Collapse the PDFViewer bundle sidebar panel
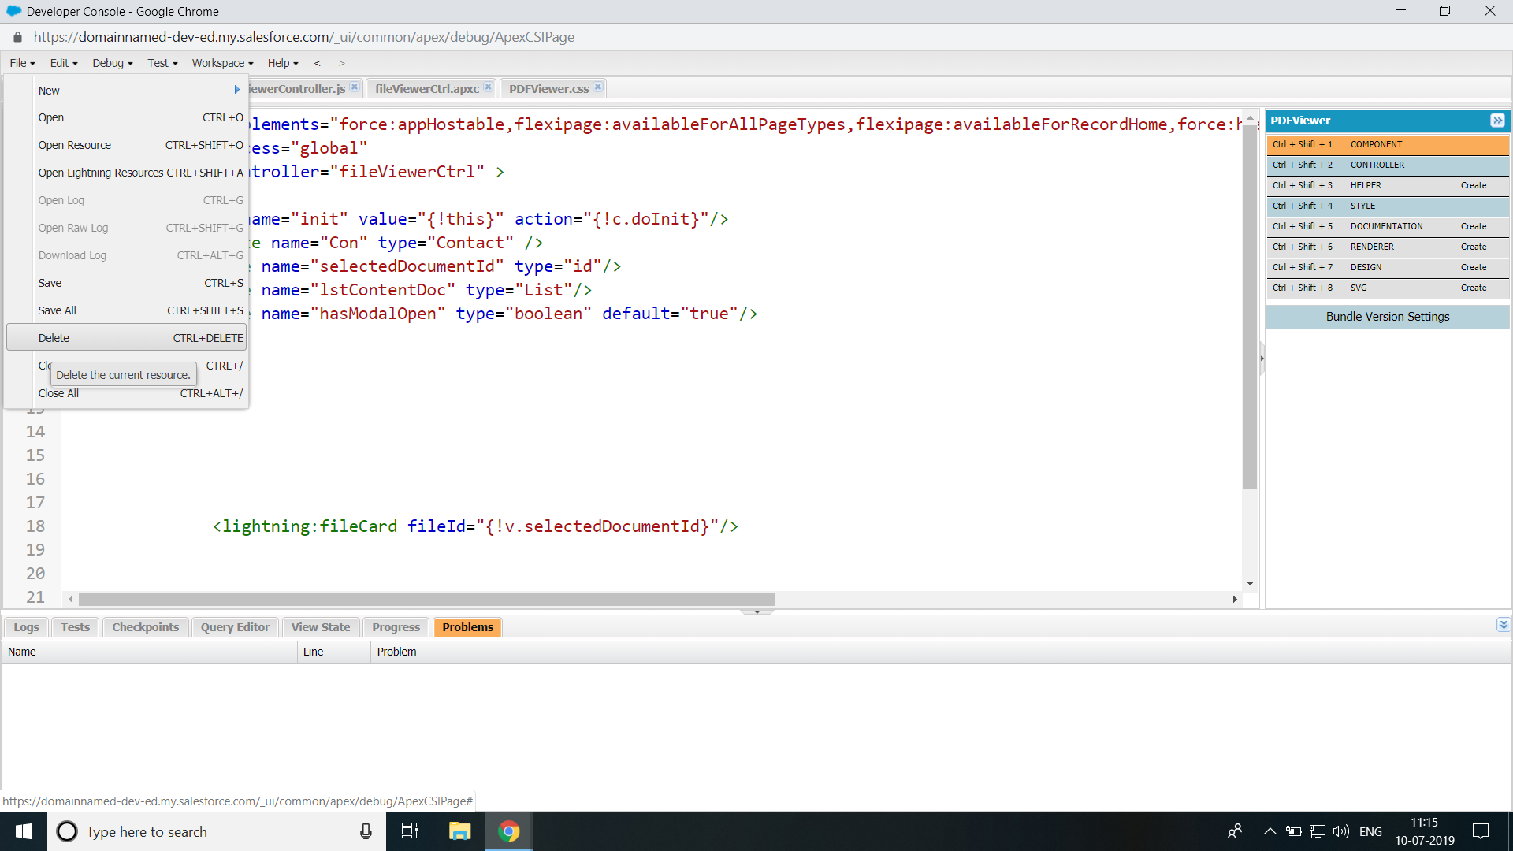Screen dimensions: 1513x851 click(x=1497, y=121)
